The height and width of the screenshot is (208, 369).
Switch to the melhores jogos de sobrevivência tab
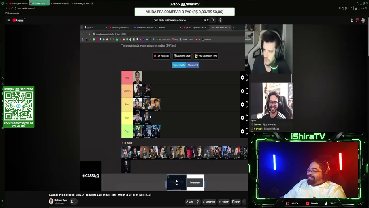click(x=19, y=3)
